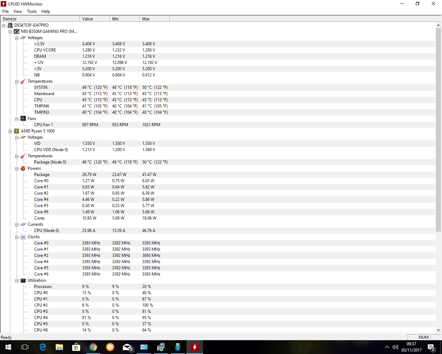Click the thermometer icon beside Ryzen Temperatures

click(23, 156)
